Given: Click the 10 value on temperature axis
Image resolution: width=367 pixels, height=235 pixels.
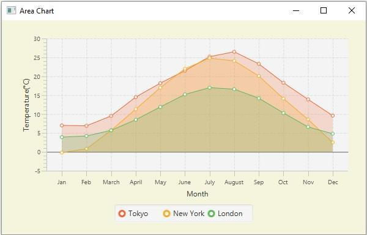Looking at the screenshot, I should click(x=37, y=114).
